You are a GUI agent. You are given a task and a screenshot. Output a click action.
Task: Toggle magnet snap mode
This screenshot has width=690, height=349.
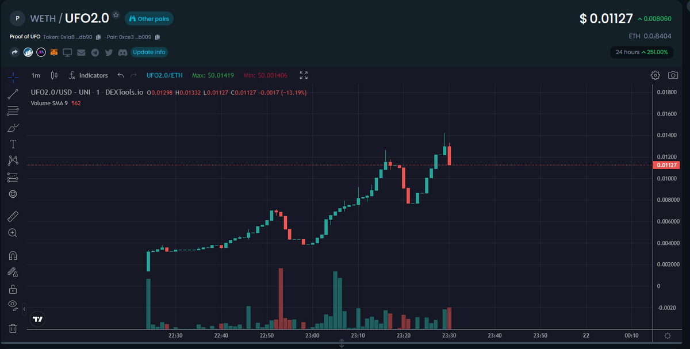tap(13, 255)
